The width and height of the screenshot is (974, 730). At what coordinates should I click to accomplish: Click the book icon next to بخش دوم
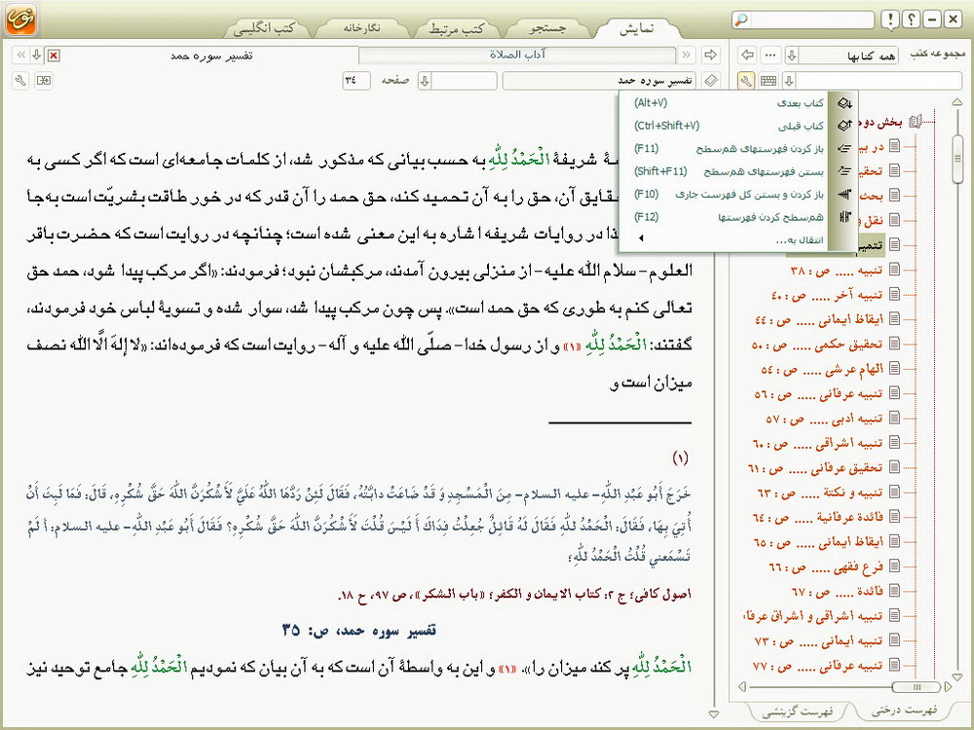click(x=915, y=122)
